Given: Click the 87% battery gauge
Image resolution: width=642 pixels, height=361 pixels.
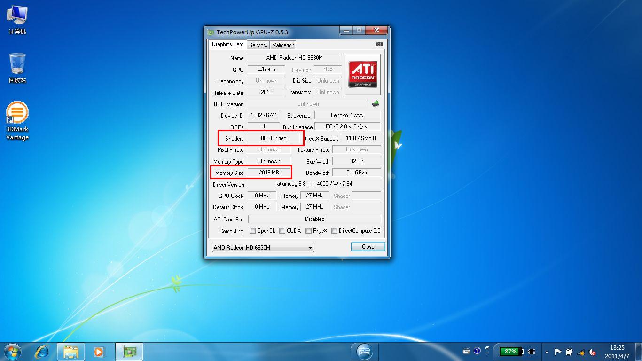Looking at the screenshot, I should click(x=511, y=351).
